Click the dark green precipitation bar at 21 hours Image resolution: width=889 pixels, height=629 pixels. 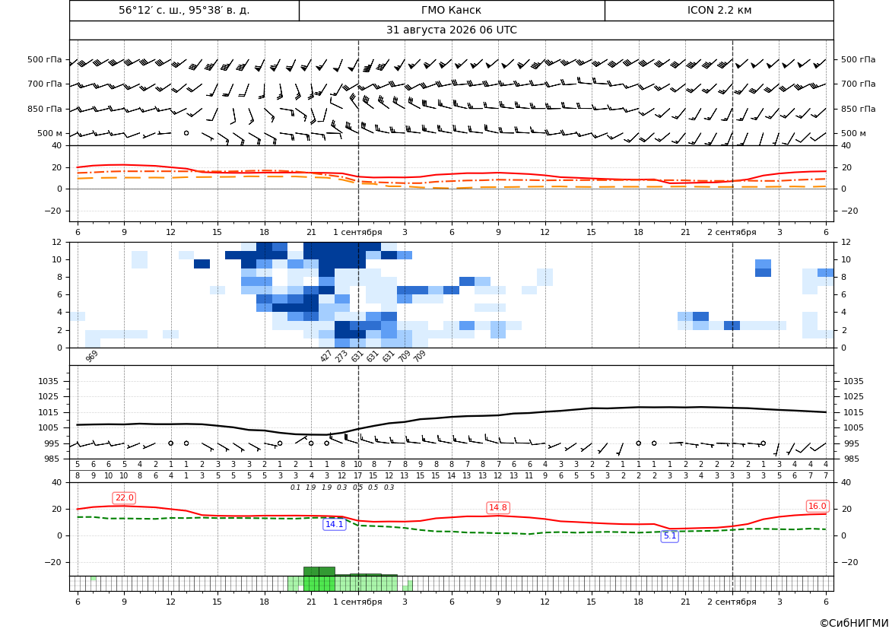311,571
